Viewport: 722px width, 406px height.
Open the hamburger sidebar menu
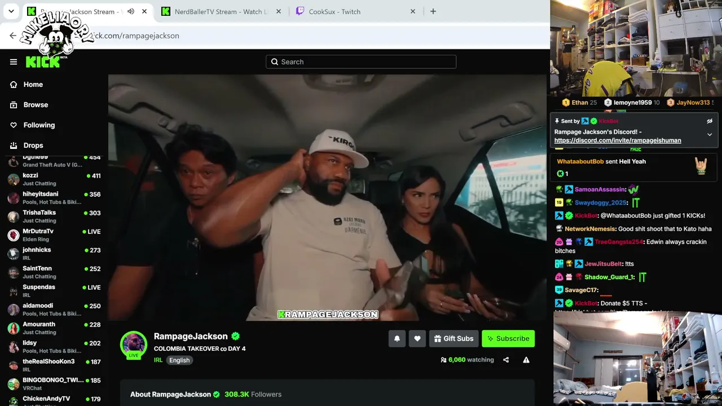pos(14,62)
